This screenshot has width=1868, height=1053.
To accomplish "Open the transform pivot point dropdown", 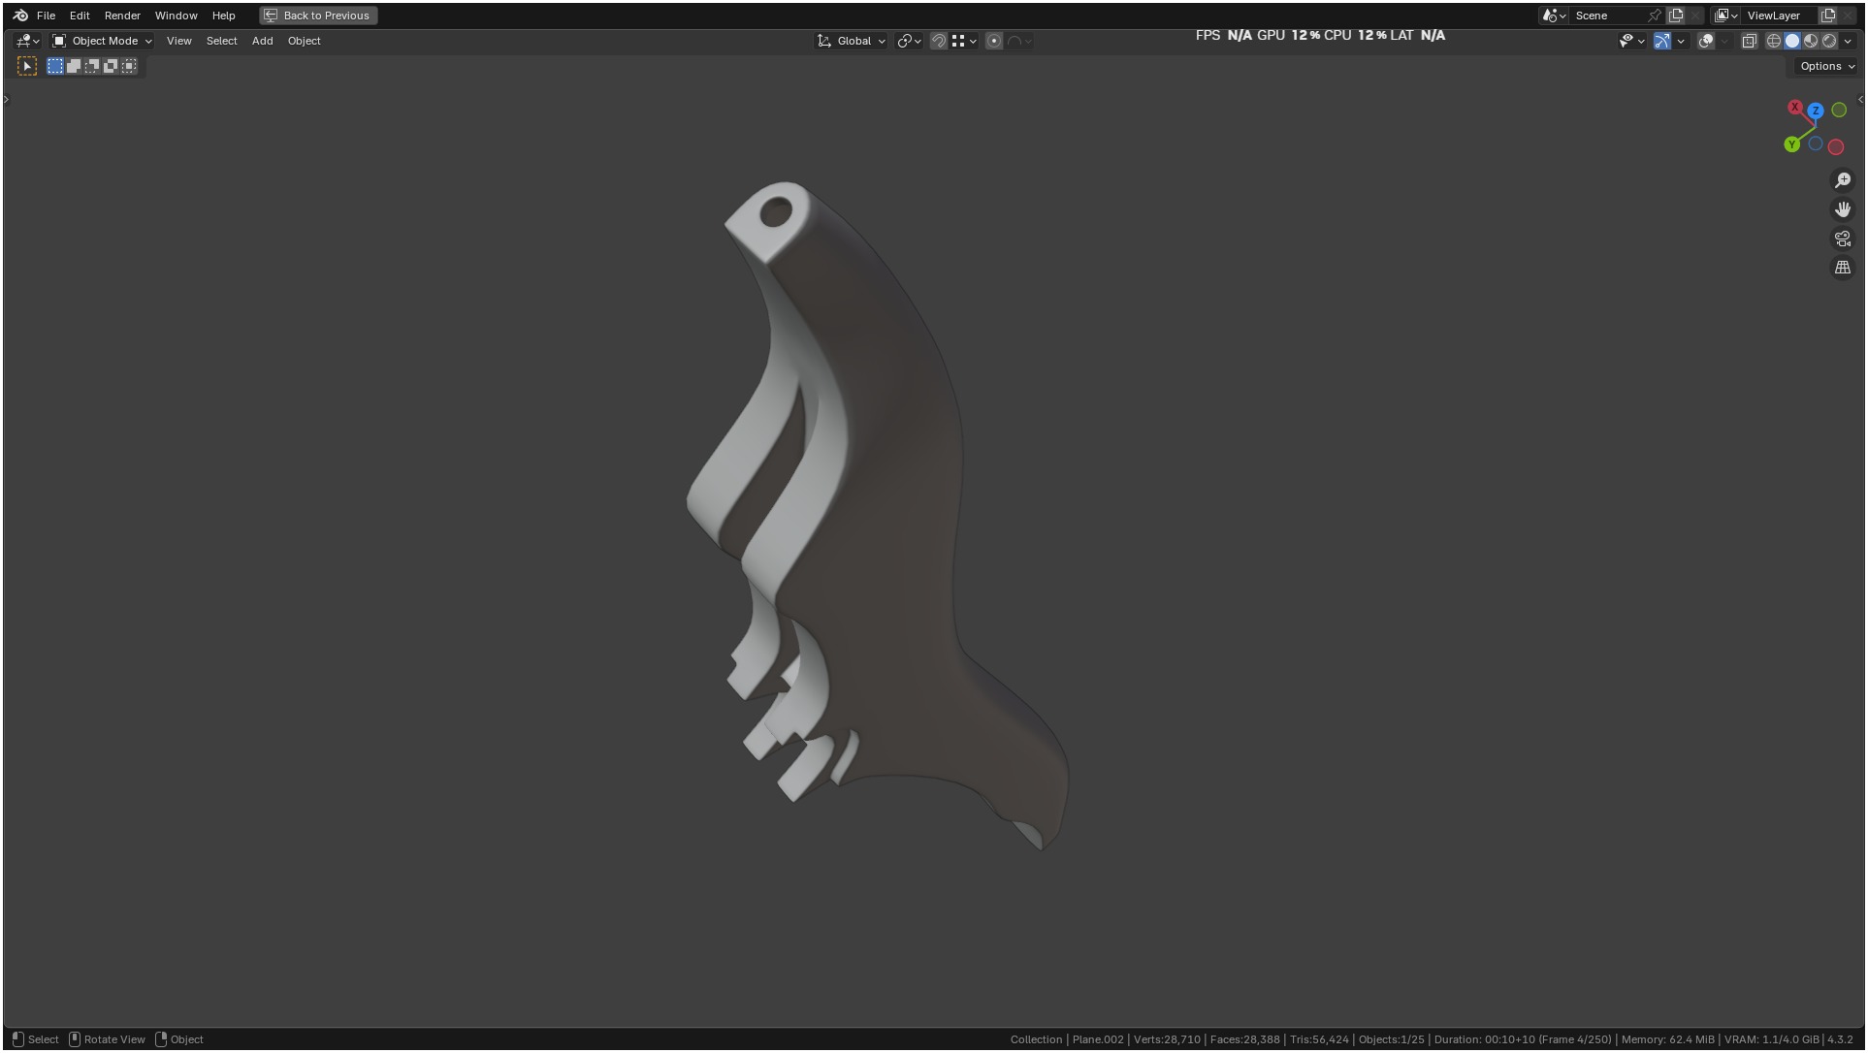I will click(909, 41).
